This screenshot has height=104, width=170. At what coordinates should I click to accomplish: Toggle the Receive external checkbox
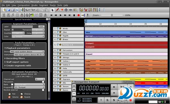click(x=43, y=90)
